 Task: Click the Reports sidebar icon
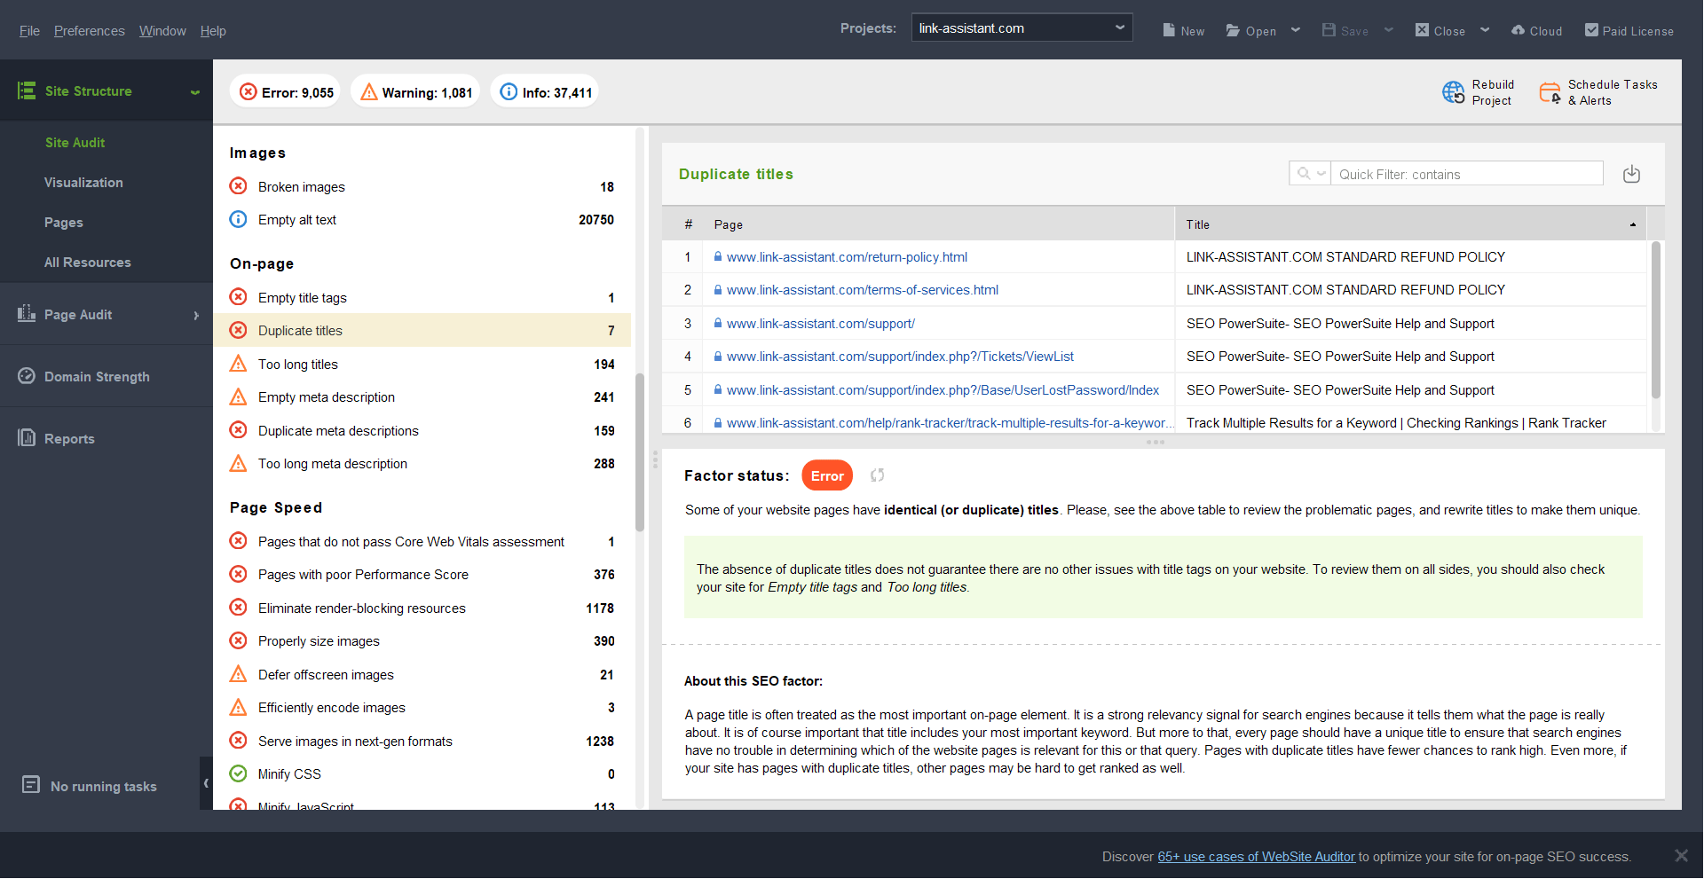27,437
